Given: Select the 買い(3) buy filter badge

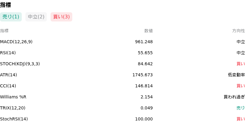Looking at the screenshot, I should point(62,17).
